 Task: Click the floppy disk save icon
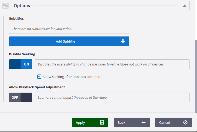click(x=102, y=122)
